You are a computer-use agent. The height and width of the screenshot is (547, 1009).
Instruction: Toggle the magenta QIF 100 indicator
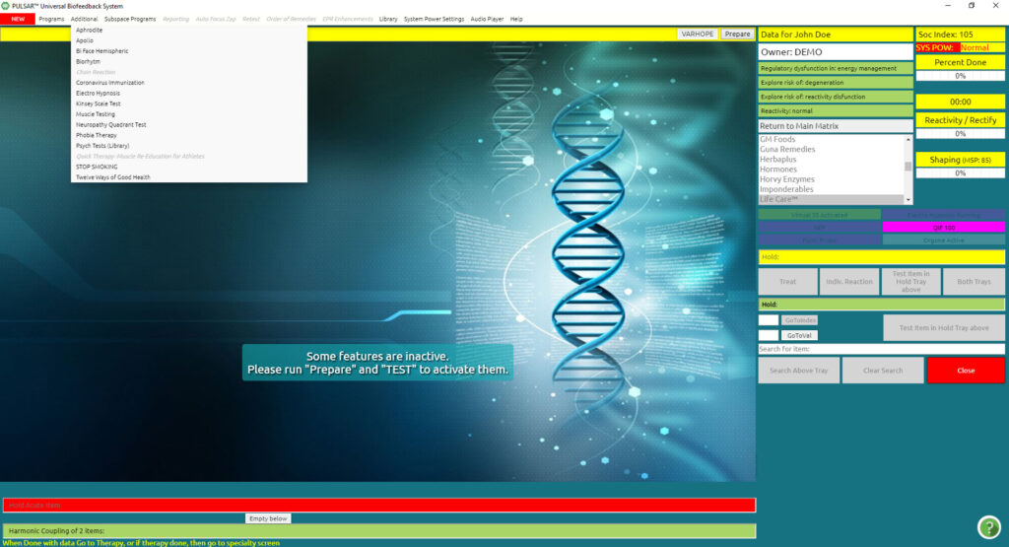pos(944,227)
